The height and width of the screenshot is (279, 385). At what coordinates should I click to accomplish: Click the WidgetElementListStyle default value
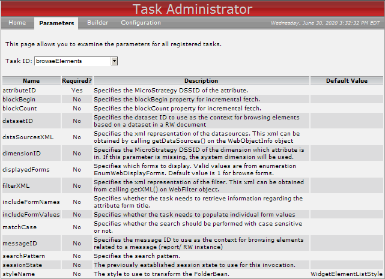tap(347, 274)
